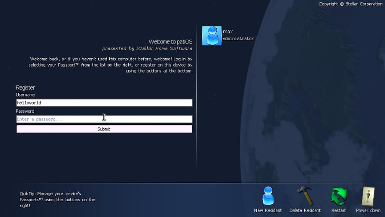This screenshot has width=385, height=217.
Task: Hit the Power down light switch icon
Action: (x=368, y=196)
